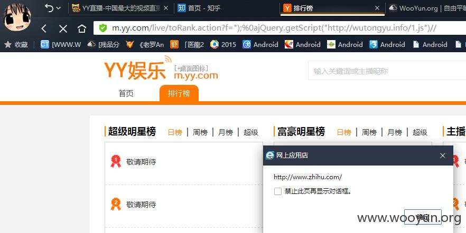Close the 排行榜 browser tab
Screen dimensions: 466x233
coord(377,8)
